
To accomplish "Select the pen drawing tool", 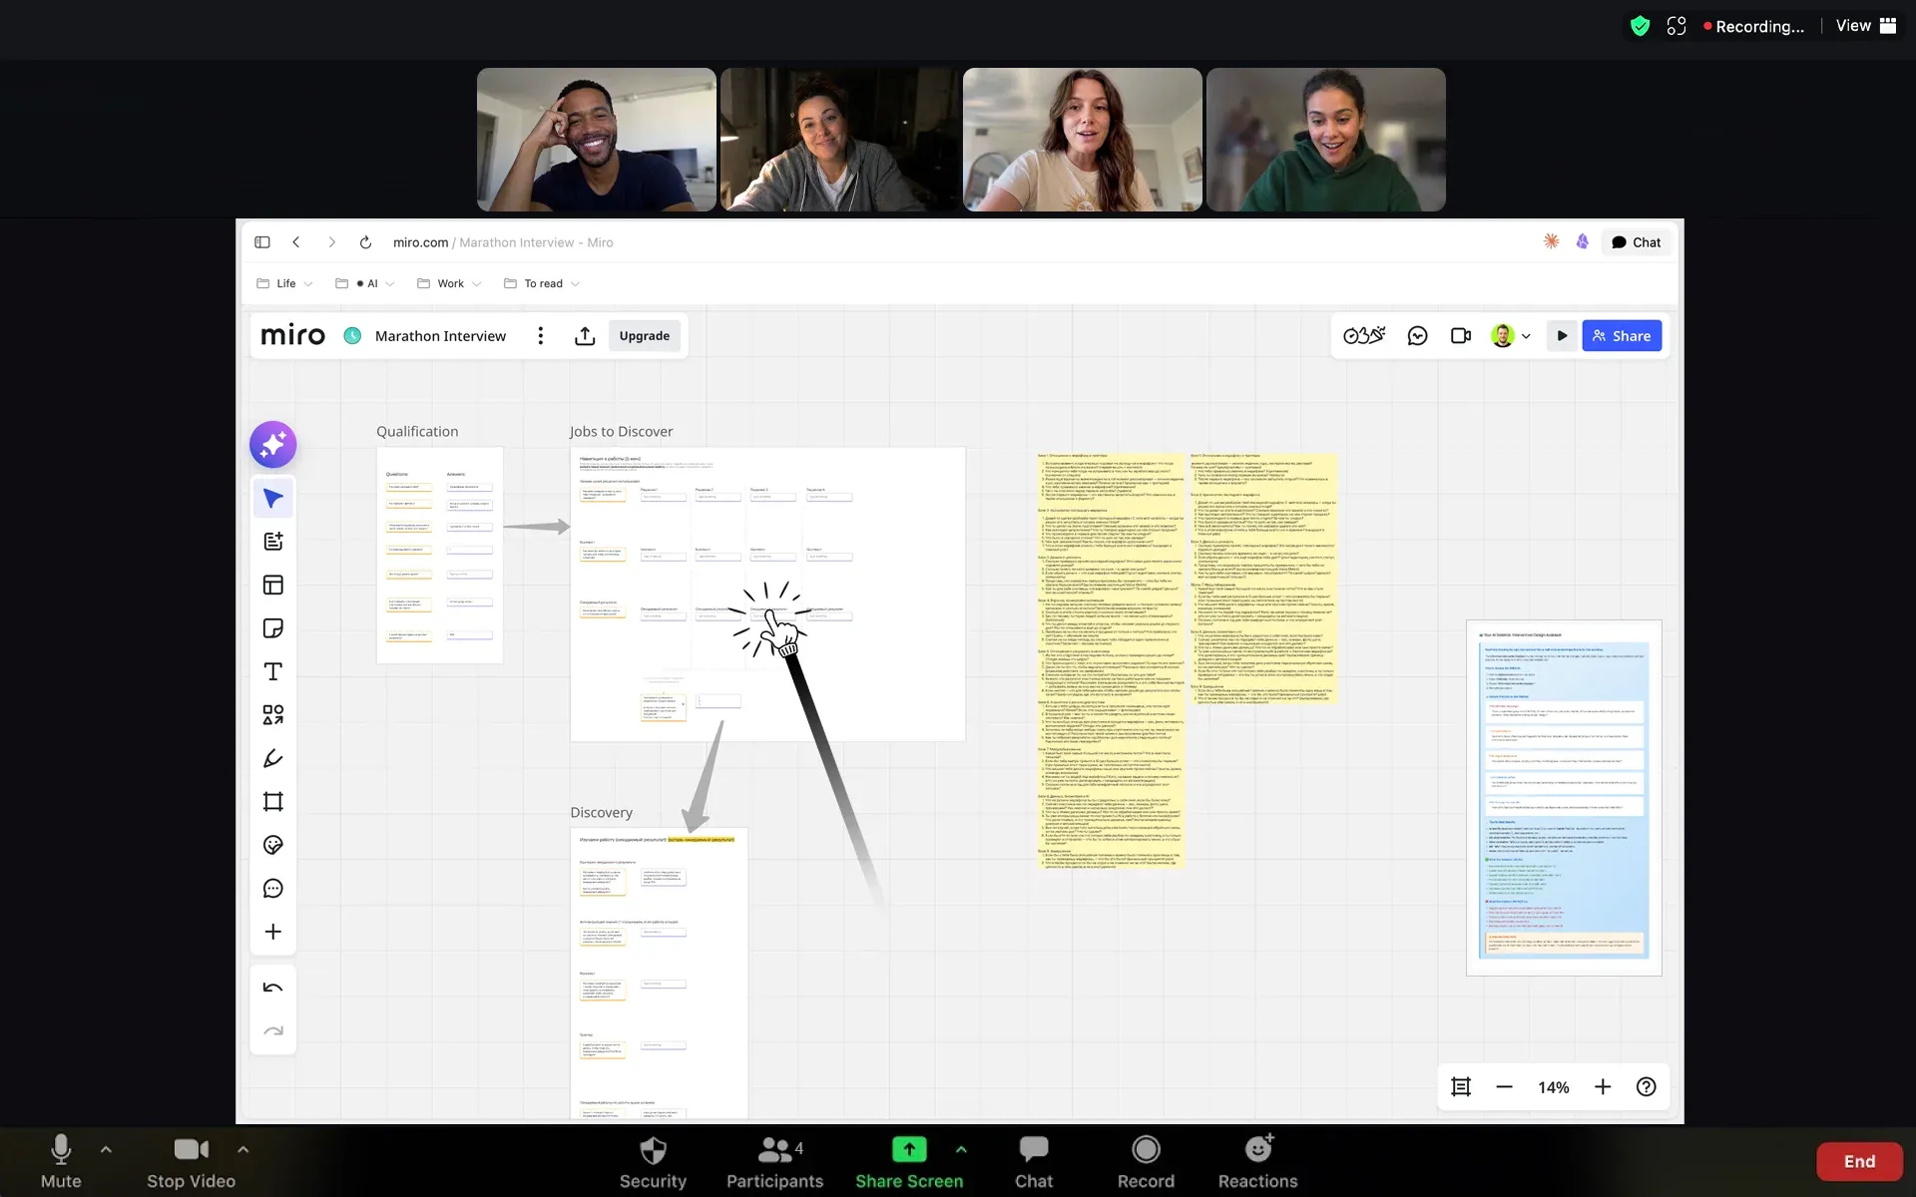I will click(x=272, y=758).
